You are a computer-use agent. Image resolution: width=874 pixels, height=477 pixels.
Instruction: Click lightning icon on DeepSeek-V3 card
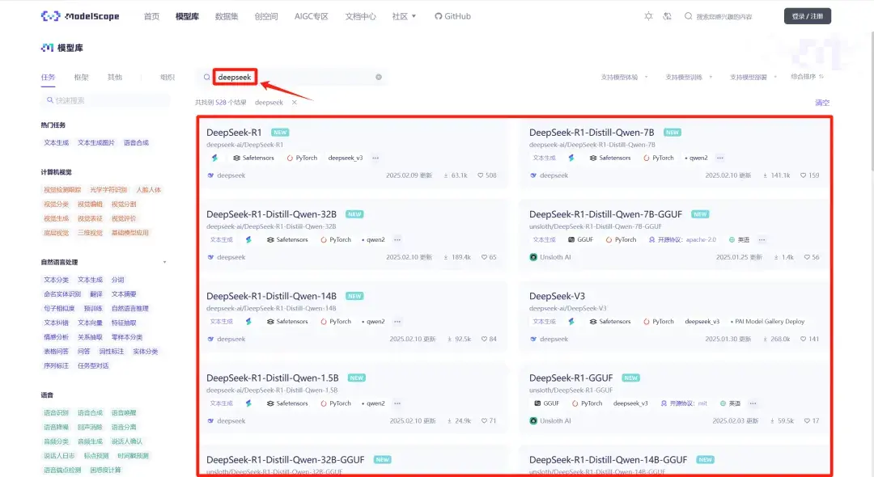point(571,322)
